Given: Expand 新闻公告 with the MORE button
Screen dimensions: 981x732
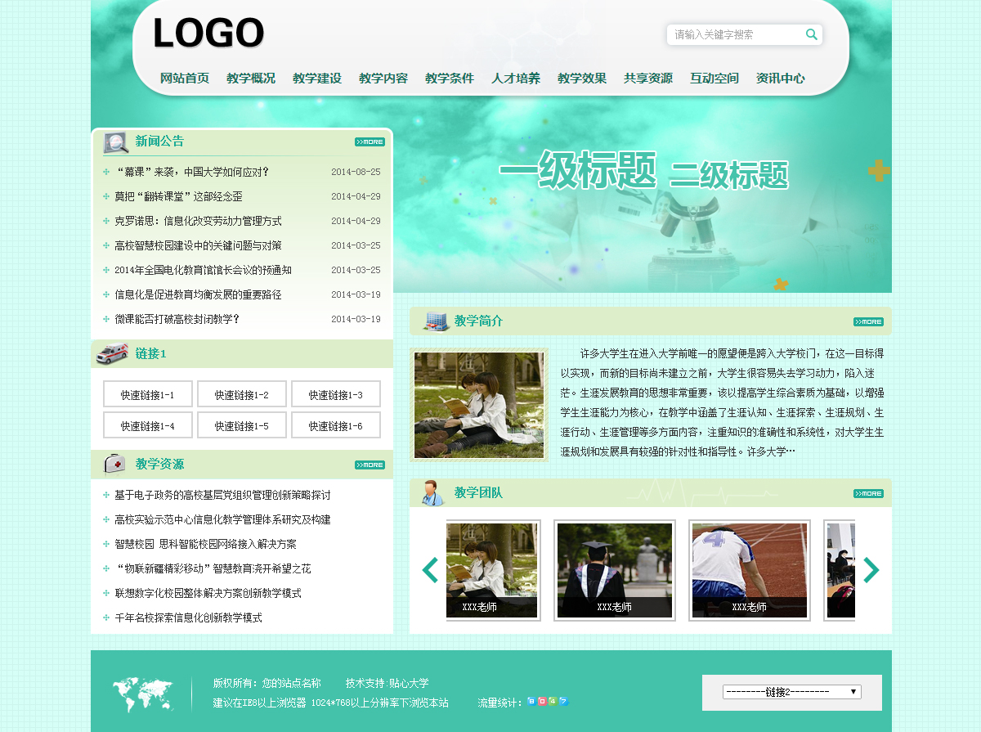Looking at the screenshot, I should click(370, 142).
